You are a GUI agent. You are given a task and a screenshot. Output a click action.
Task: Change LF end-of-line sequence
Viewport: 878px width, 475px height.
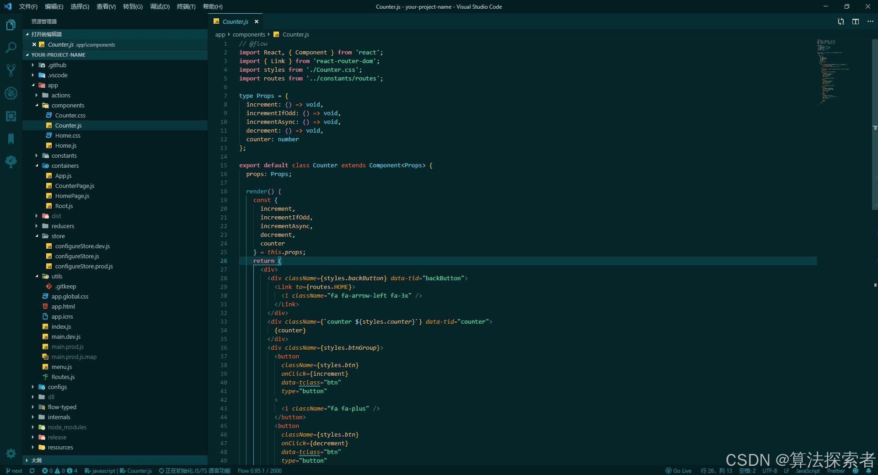786,470
